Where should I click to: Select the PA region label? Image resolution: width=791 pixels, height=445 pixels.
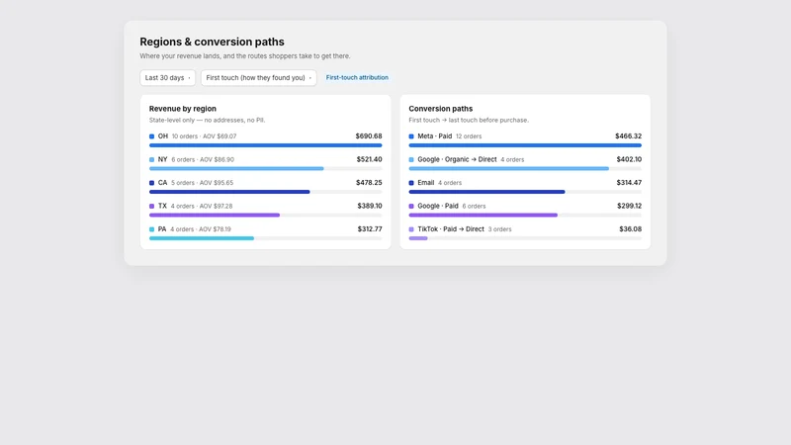point(162,229)
